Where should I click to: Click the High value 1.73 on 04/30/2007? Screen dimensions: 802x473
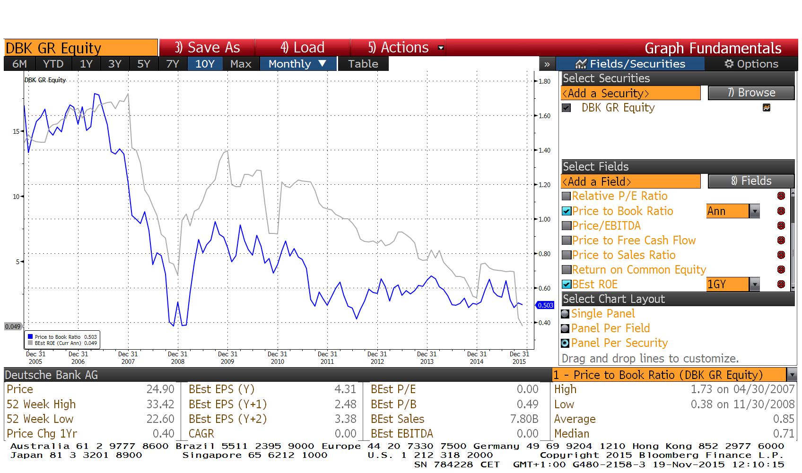(x=742, y=389)
